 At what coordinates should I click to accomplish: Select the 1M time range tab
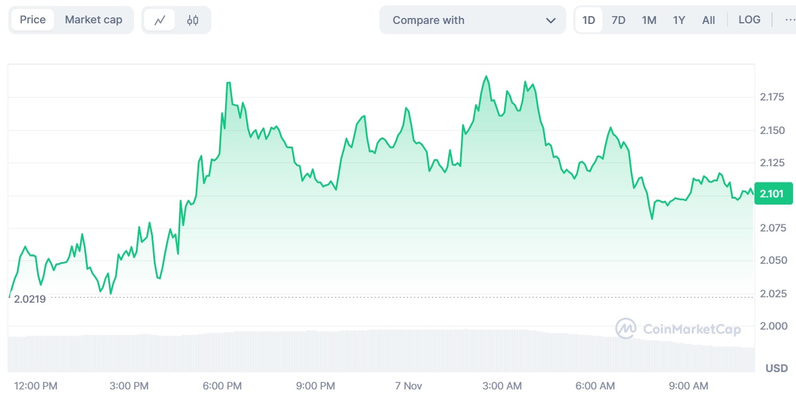click(x=649, y=20)
